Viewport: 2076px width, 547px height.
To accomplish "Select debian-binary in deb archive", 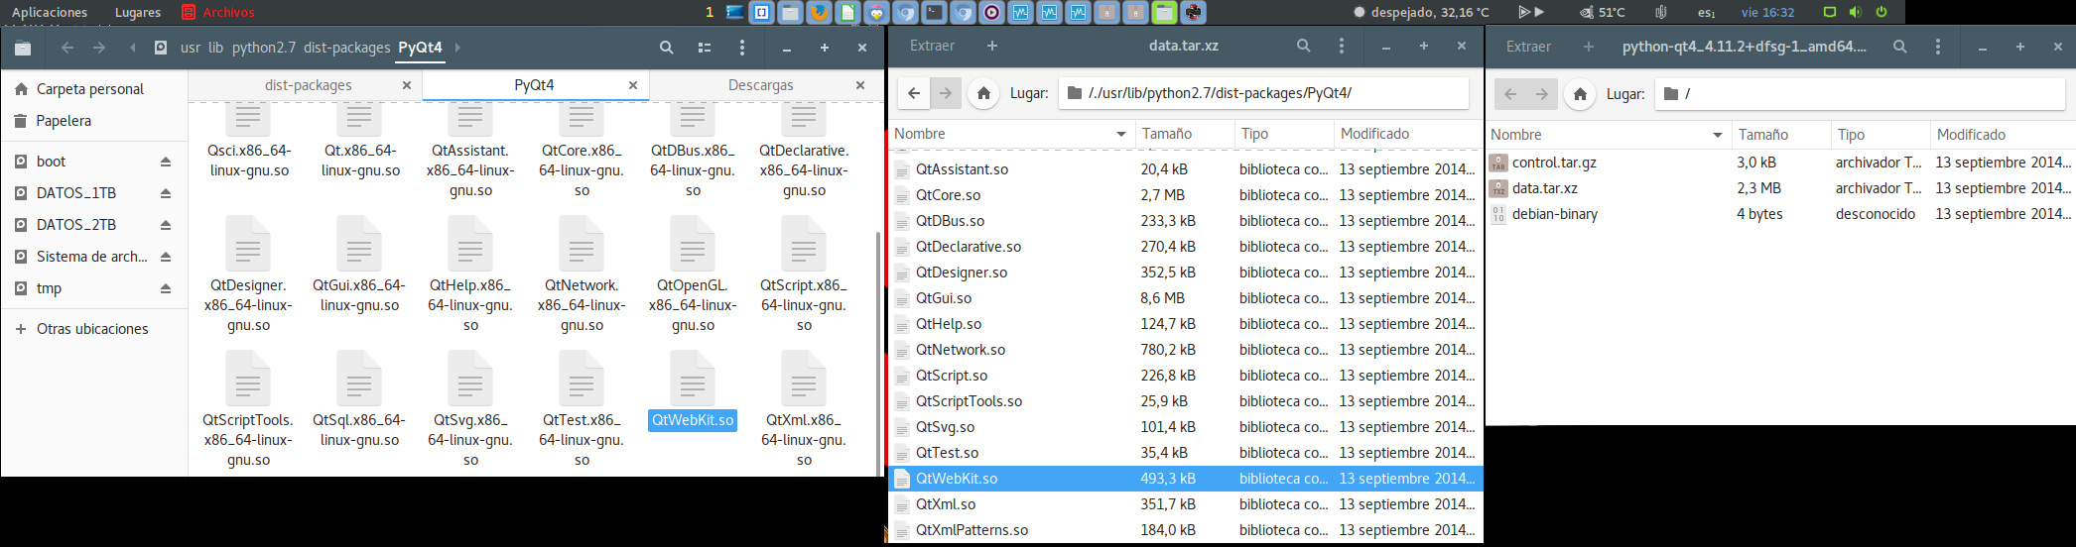I will [x=1780, y=214].
